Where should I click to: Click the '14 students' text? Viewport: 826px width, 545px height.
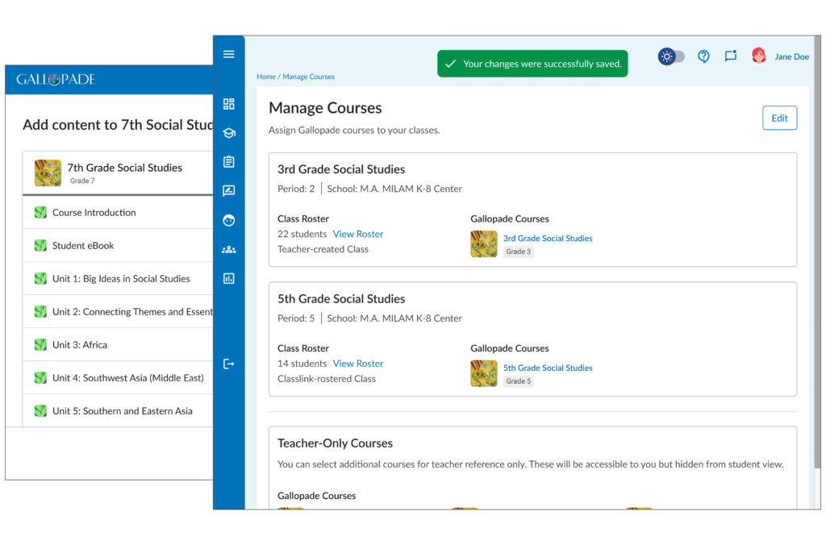302,364
